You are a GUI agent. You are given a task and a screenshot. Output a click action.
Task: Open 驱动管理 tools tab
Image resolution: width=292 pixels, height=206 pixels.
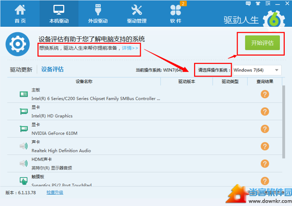[x=136, y=14]
